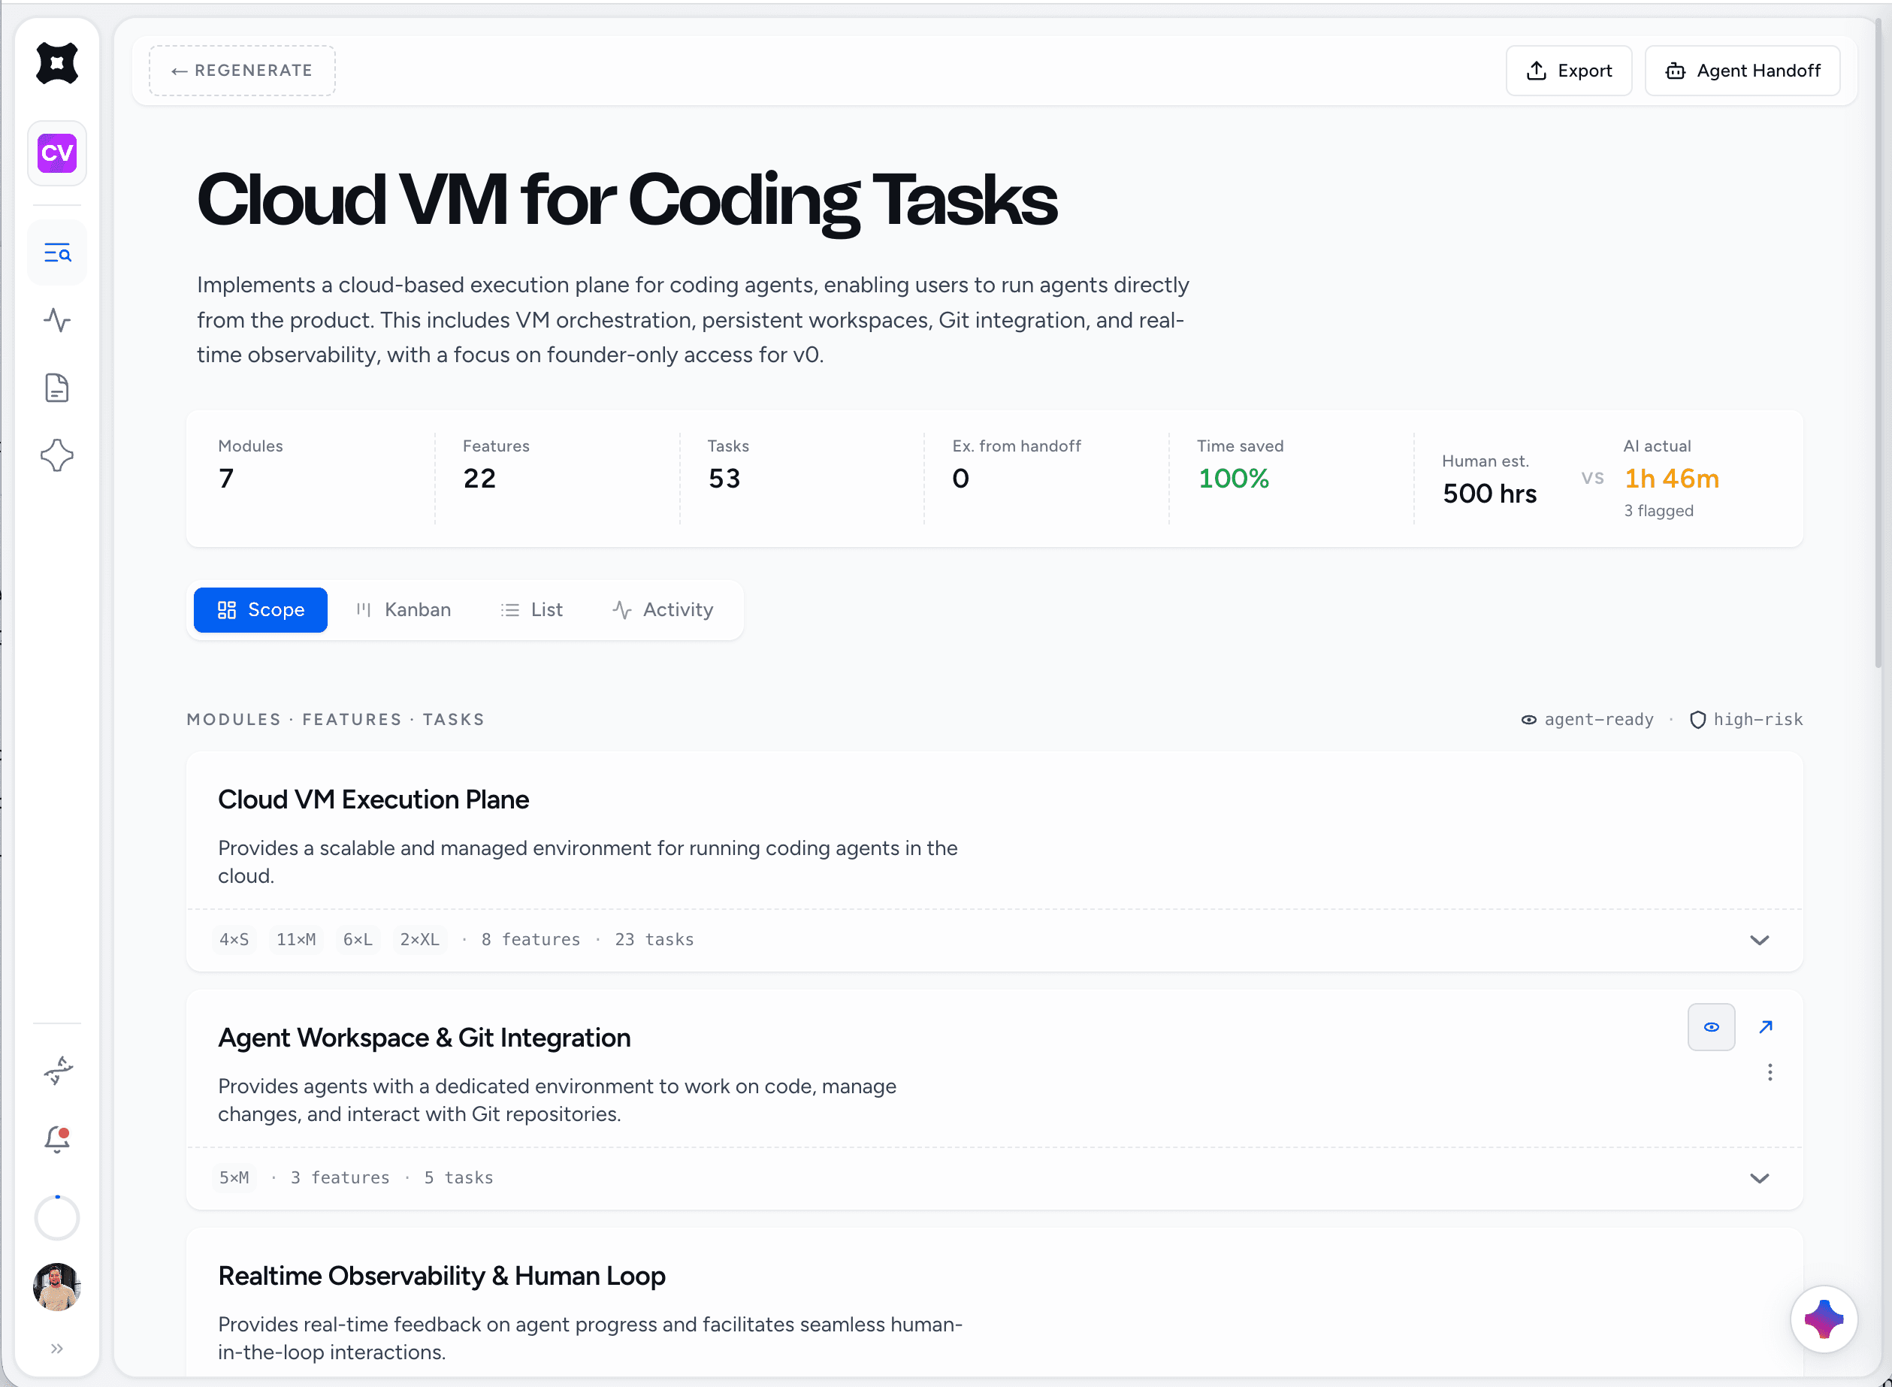Screen dimensions: 1892x1387
Task: Click the Realtime Observability & Human Loop title
Action: point(442,1275)
